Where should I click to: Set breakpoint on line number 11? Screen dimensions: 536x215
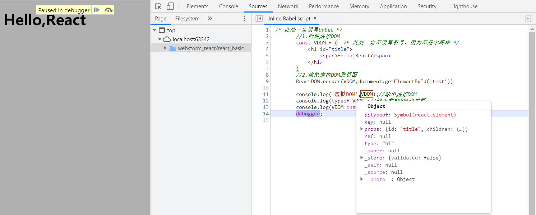pos(266,94)
